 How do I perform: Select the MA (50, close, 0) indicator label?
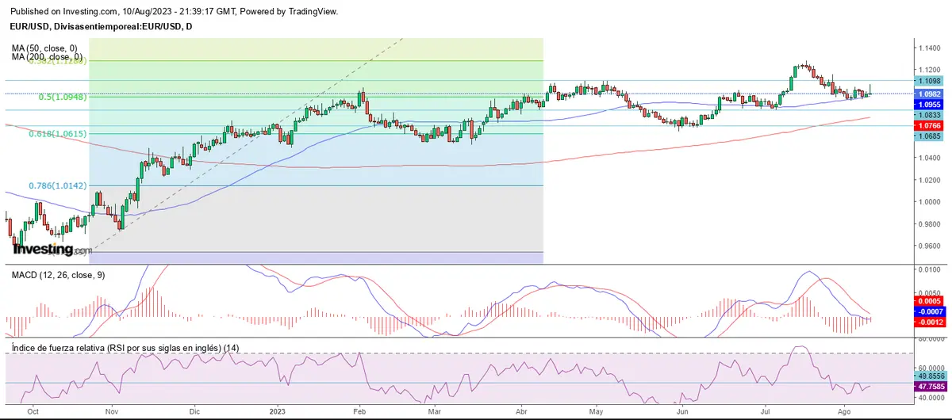44,48
